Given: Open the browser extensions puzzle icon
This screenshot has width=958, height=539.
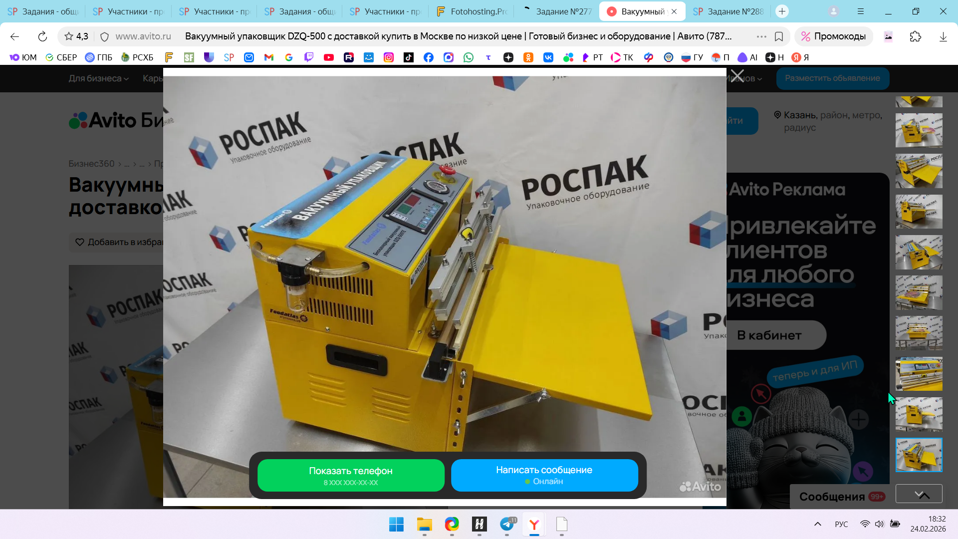Looking at the screenshot, I should [915, 36].
